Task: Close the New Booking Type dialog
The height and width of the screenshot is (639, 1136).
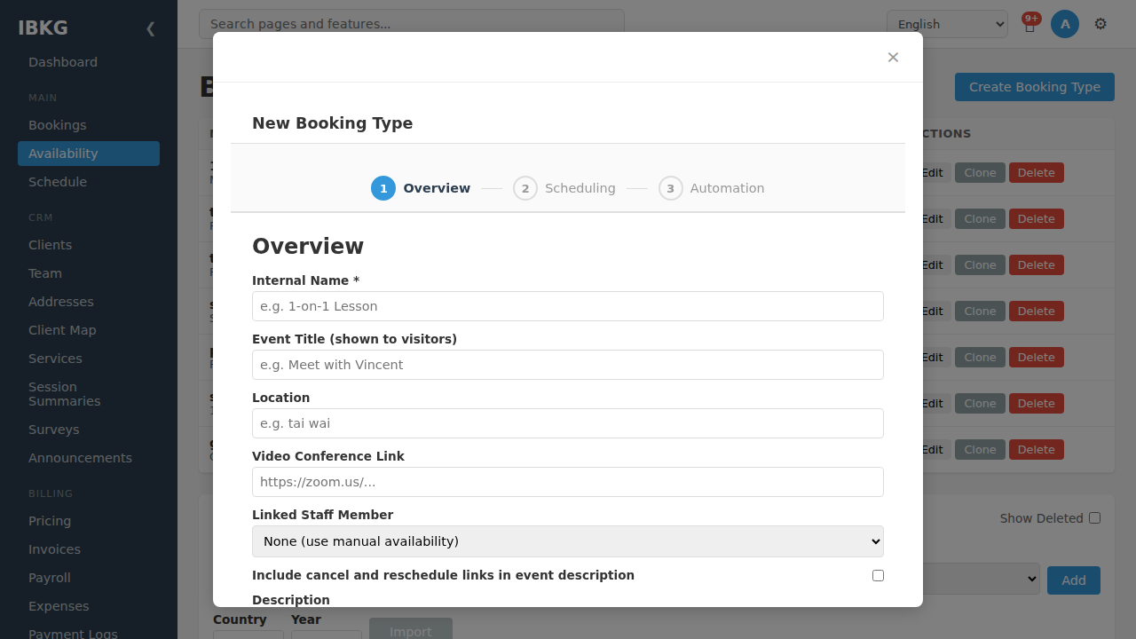Action: (x=893, y=58)
